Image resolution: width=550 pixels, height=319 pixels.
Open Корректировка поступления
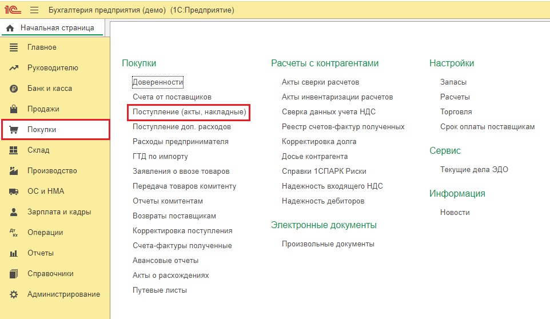pyautogui.click(x=182, y=231)
